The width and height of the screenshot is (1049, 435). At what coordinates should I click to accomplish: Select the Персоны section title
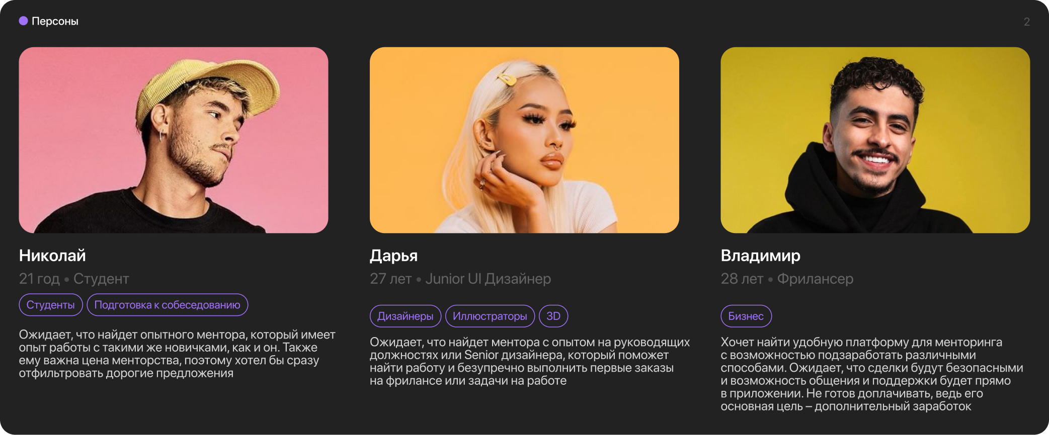click(55, 22)
